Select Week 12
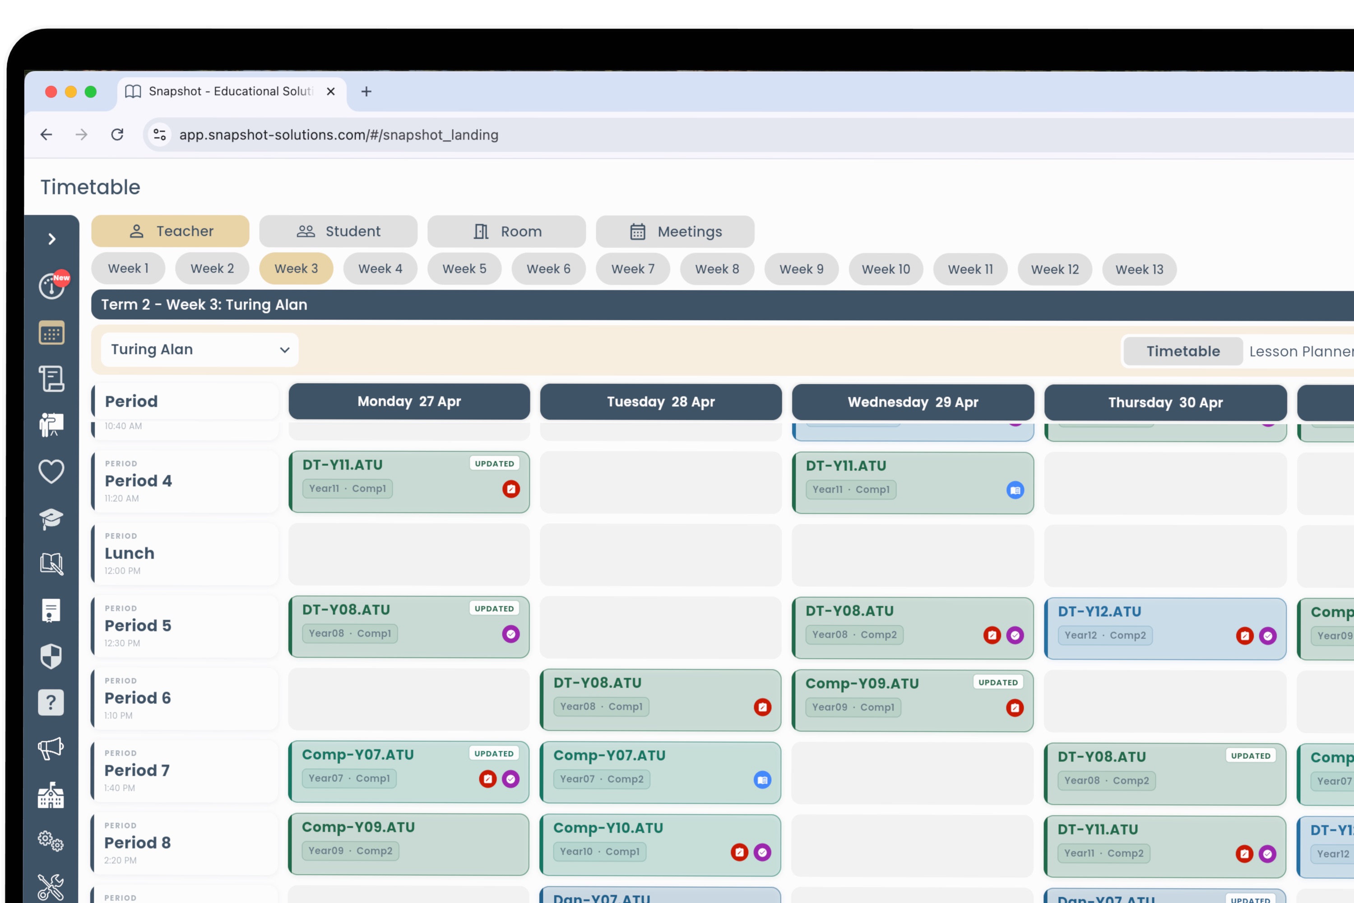The image size is (1354, 903). 1055,270
